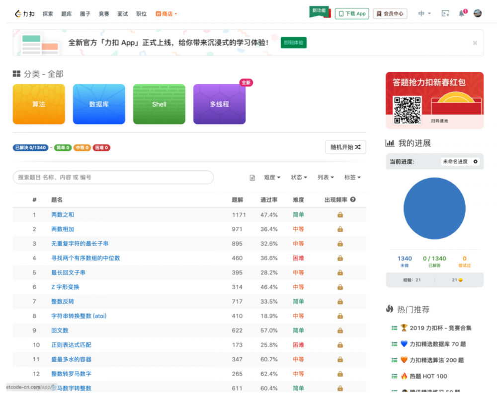The width and height of the screenshot is (497, 397).
Task: Open the 商店 menu item
Action: point(166,13)
